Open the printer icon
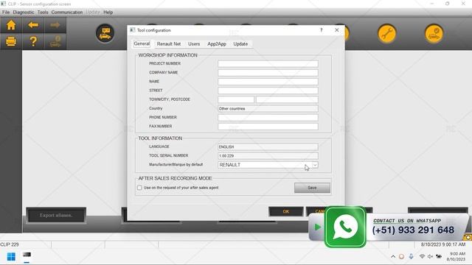The height and width of the screenshot is (265, 472). 11,41
